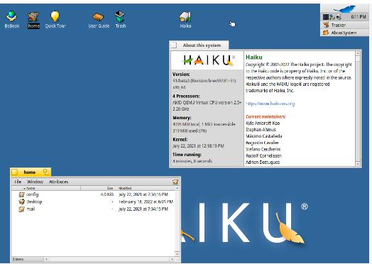Viewport: 372px width, 264px height.
Task: Click the folder icon in home menu bar
Action: click(x=175, y=182)
